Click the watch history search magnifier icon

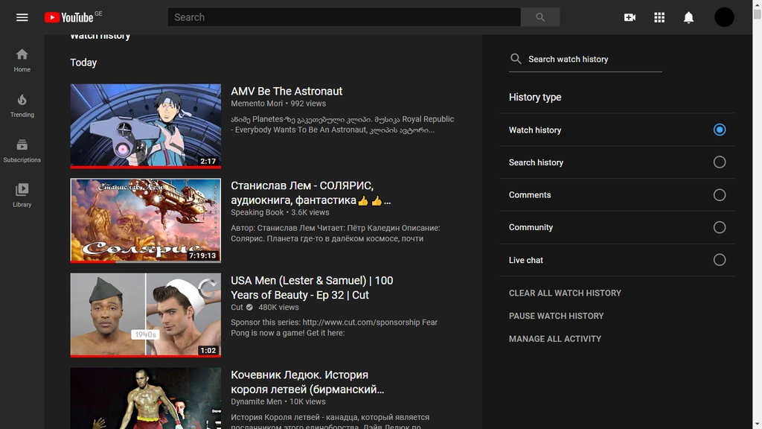pyautogui.click(x=516, y=59)
